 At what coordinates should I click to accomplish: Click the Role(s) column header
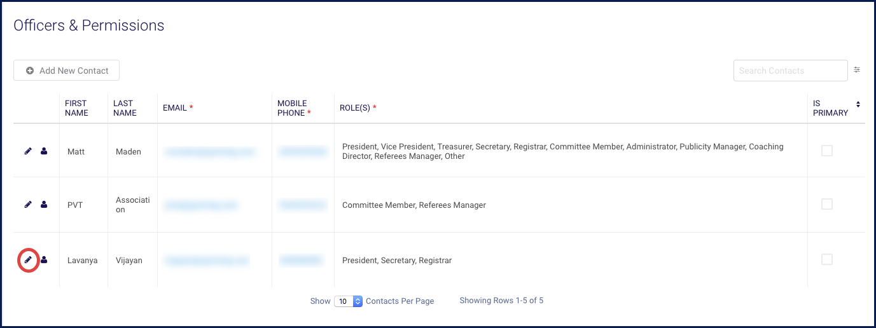(x=358, y=108)
